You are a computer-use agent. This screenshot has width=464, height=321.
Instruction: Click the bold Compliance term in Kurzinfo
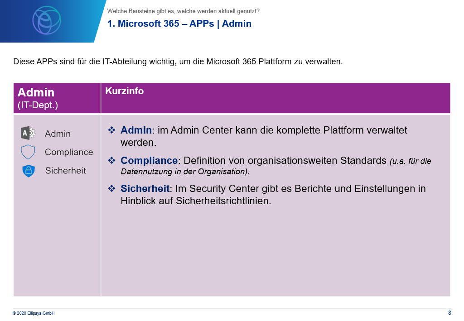coord(149,160)
